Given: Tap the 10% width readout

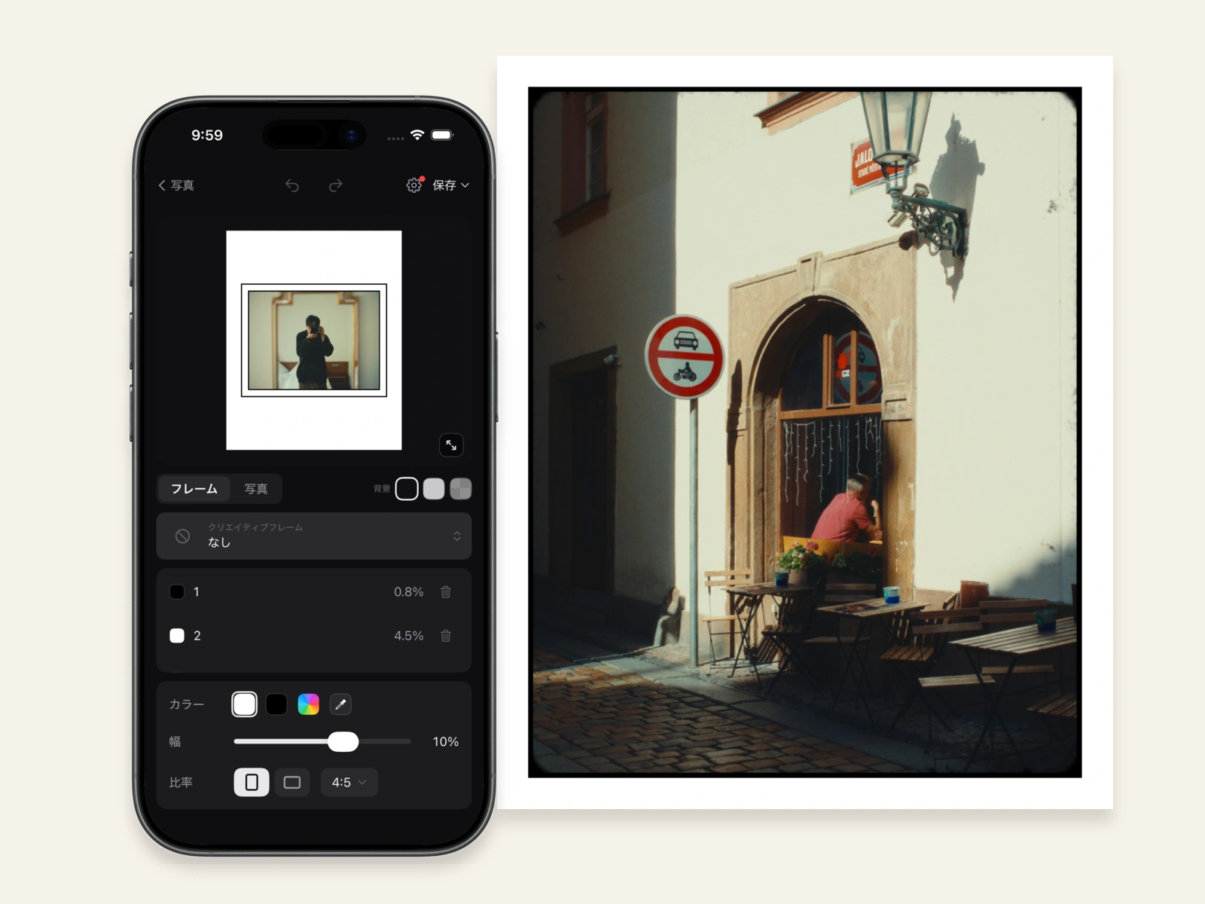Looking at the screenshot, I should (x=445, y=742).
